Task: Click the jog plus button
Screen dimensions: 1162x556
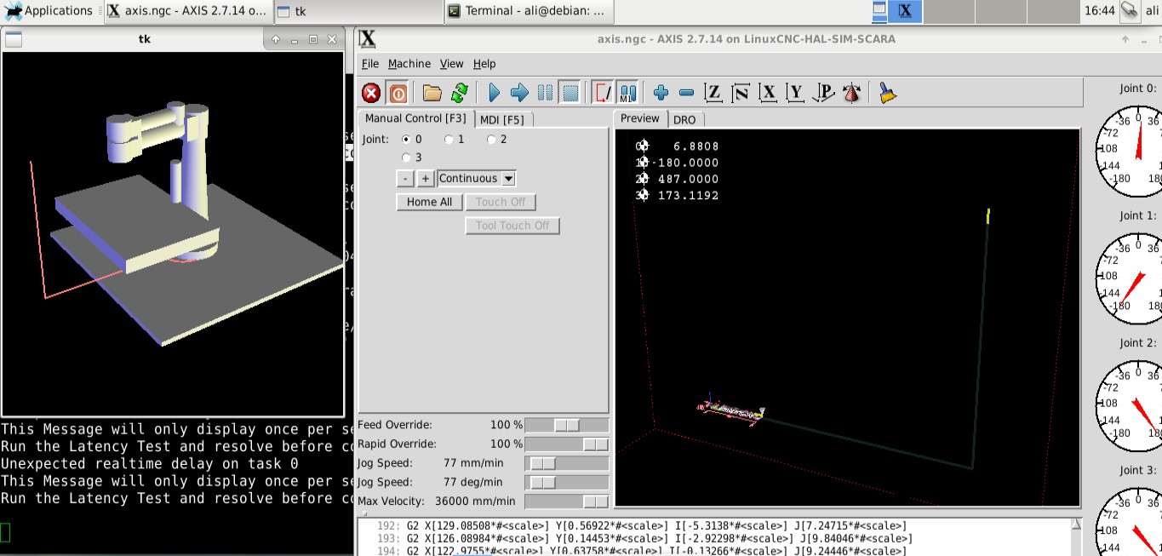Action: pyautogui.click(x=426, y=179)
